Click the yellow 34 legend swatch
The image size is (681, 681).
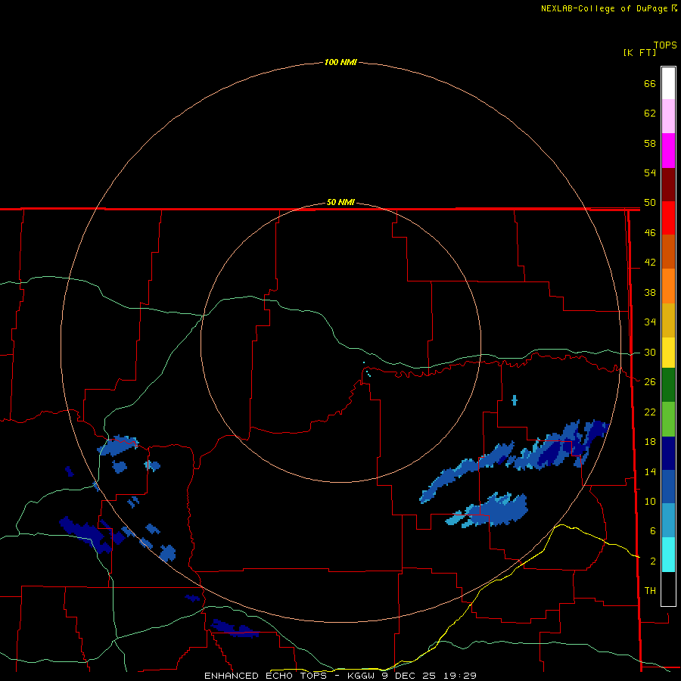point(668,353)
